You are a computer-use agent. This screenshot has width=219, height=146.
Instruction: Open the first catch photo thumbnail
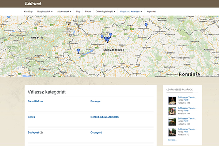pyautogui.click(x=172, y=100)
